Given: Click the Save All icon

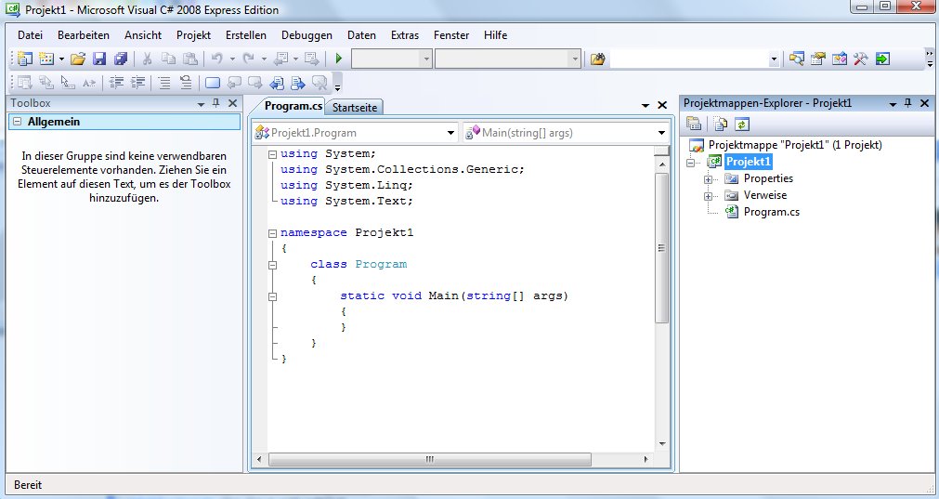Looking at the screenshot, I should point(121,59).
